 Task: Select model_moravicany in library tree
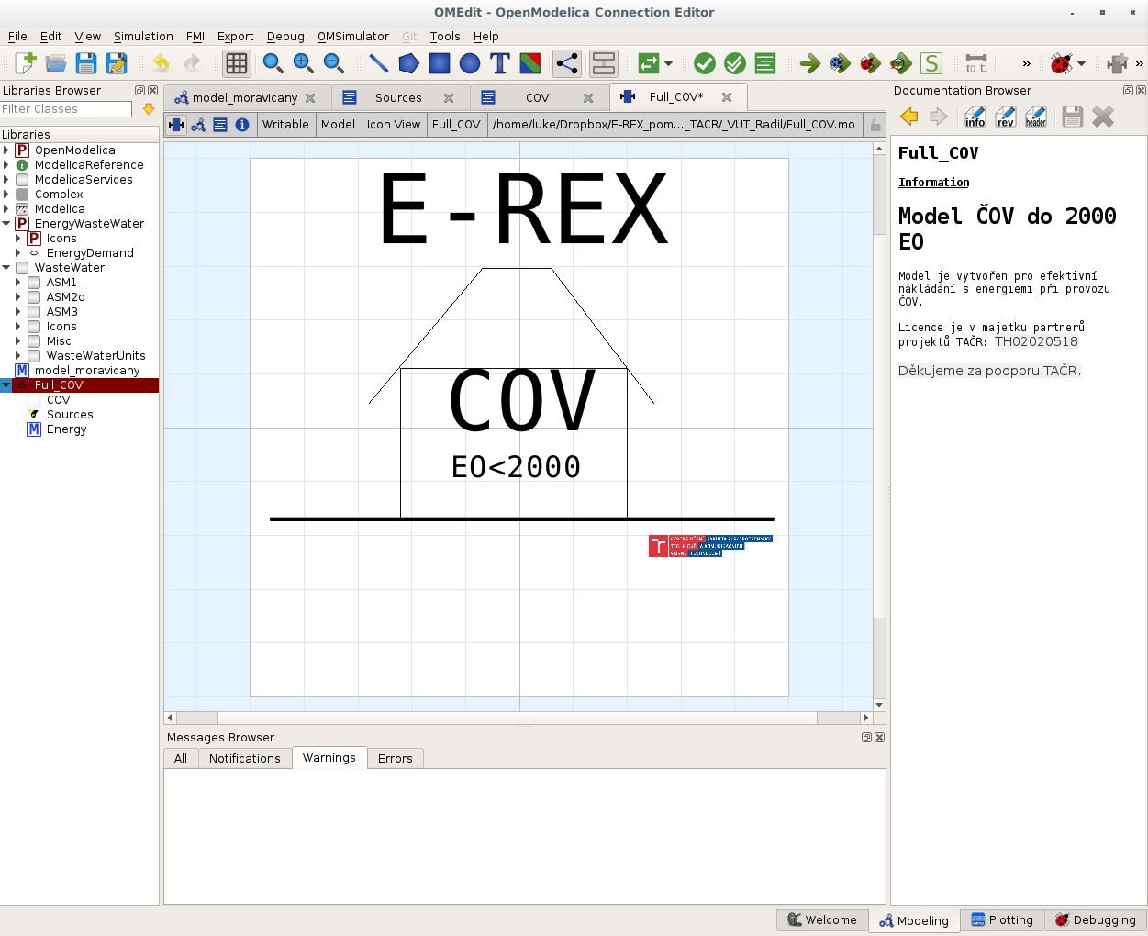(x=87, y=371)
